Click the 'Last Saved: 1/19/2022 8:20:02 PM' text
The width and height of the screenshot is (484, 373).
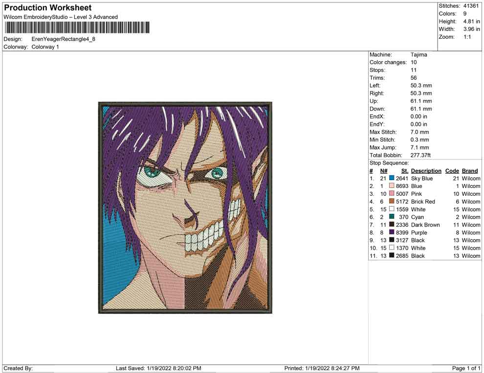158,368
